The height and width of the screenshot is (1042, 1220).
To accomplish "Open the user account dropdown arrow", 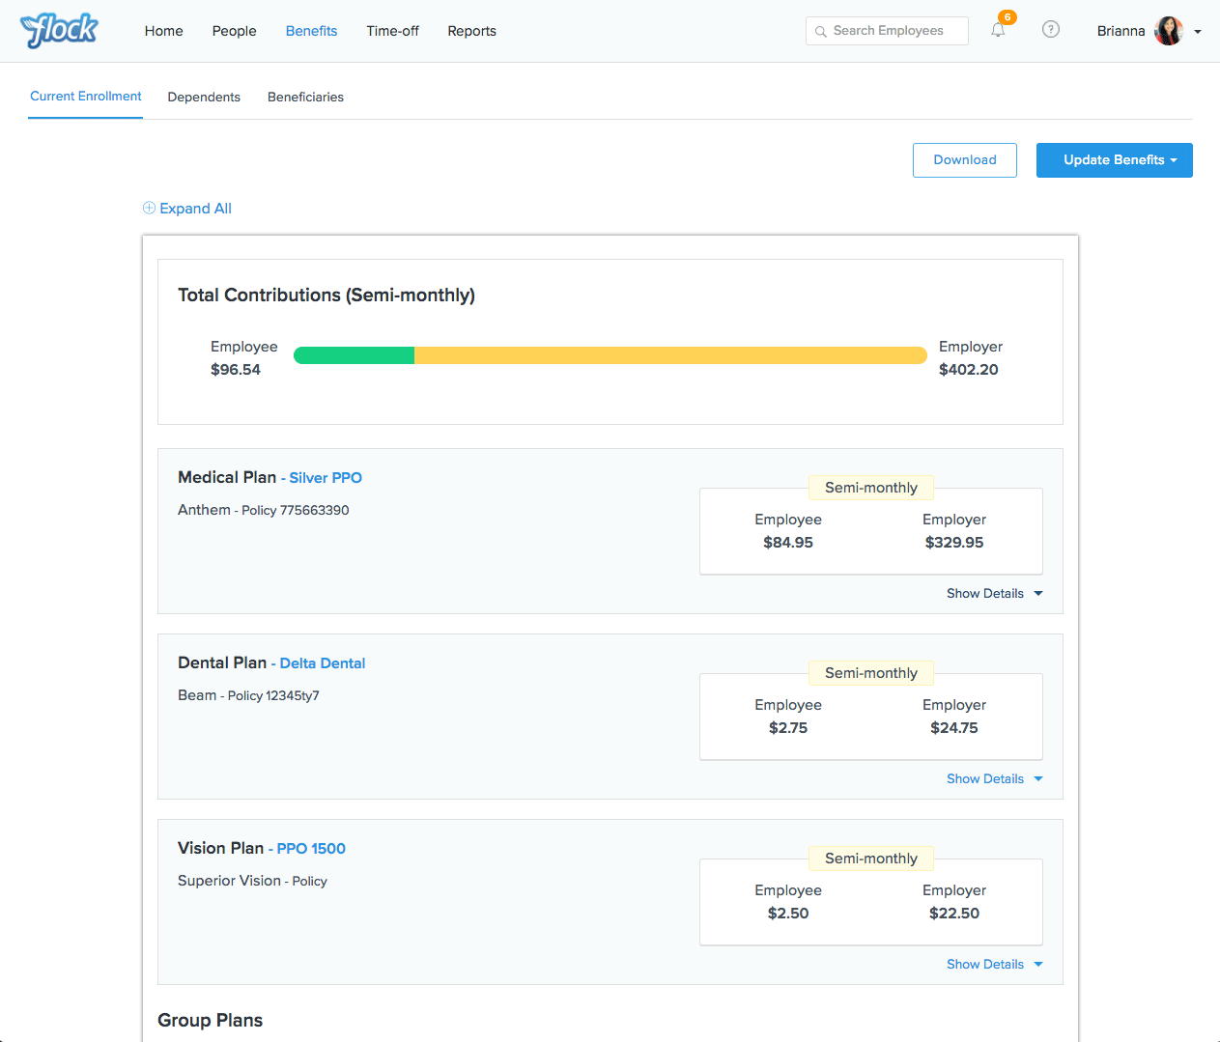I will 1198,32.
